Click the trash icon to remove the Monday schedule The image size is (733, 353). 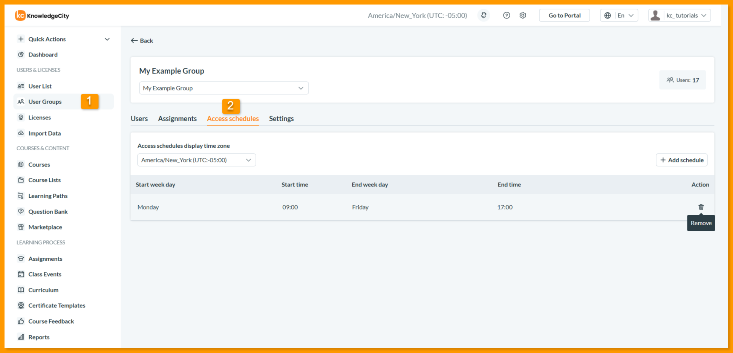coord(701,207)
